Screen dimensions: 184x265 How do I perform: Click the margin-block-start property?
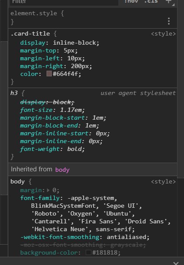click(52, 118)
